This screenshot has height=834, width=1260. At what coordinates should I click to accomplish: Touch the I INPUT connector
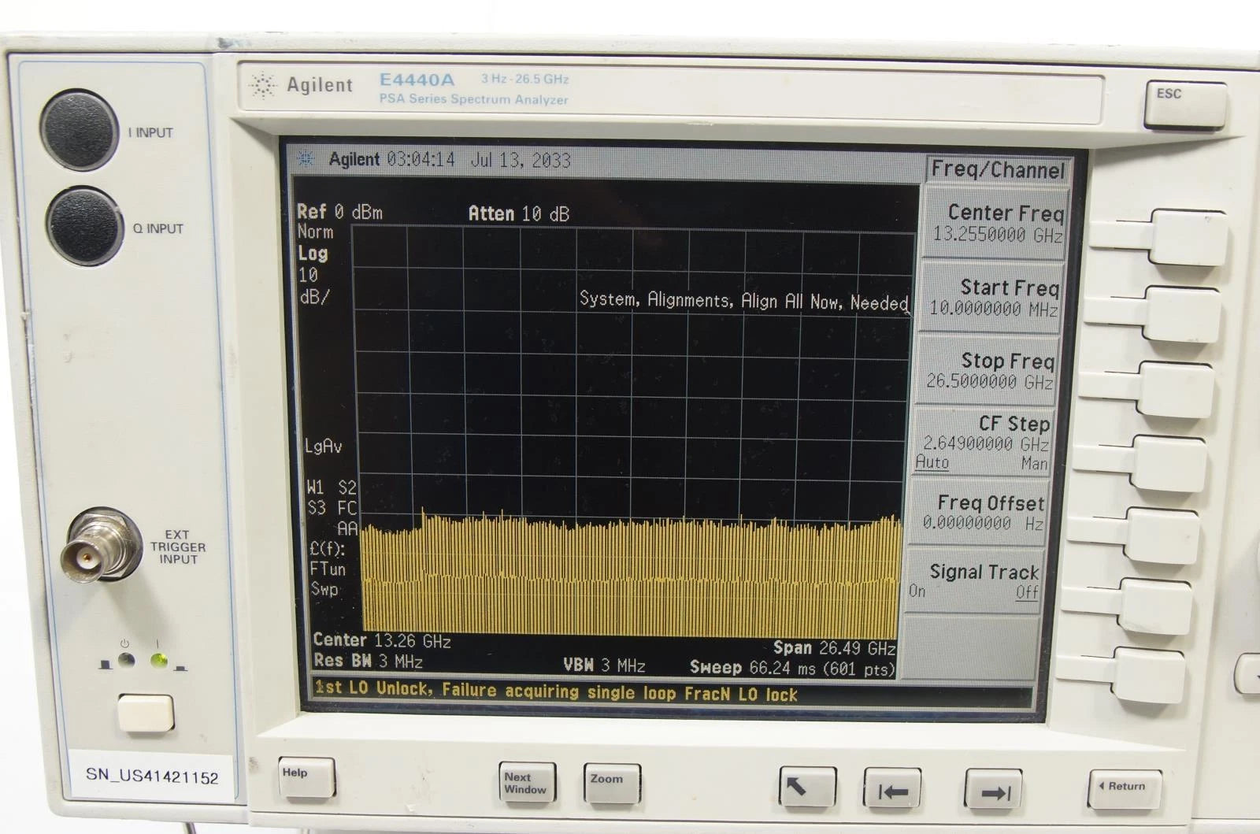80,130
